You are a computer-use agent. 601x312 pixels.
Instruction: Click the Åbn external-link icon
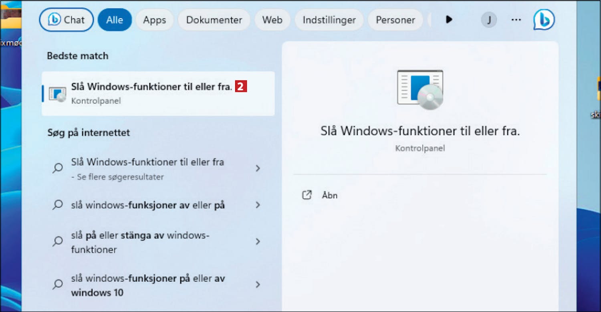(x=307, y=195)
